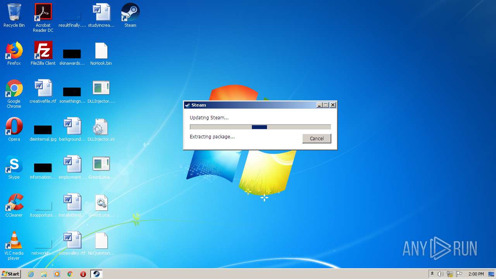Select the Opera desktop shortcut
This screenshot has height=279, width=496.
(14, 129)
